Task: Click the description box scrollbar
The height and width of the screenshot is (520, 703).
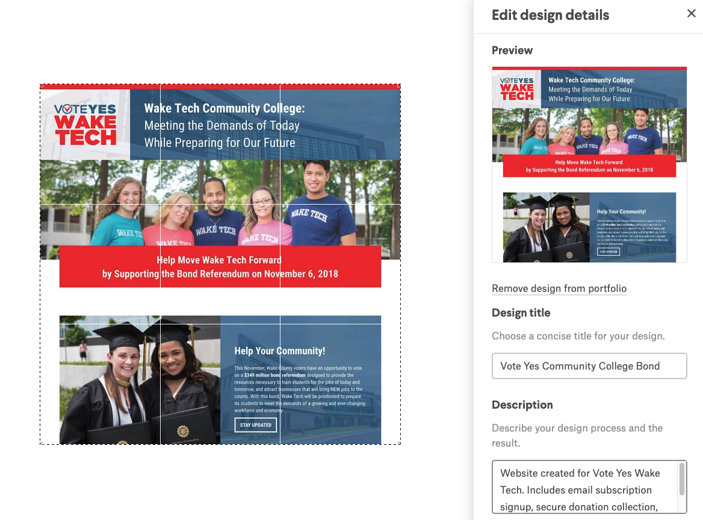Action: (x=682, y=478)
